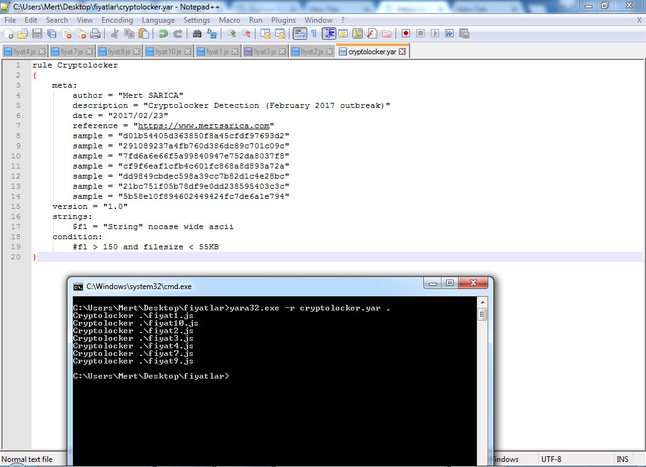646x467 pixels.
Task: Toggle the Indent Guide toolbar button
Action: [x=329, y=34]
